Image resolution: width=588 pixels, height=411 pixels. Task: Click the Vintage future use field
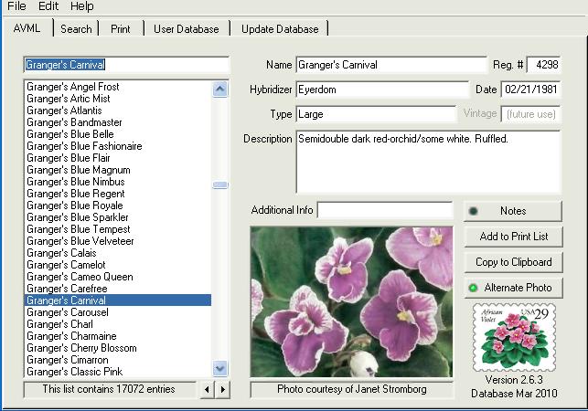(530, 114)
